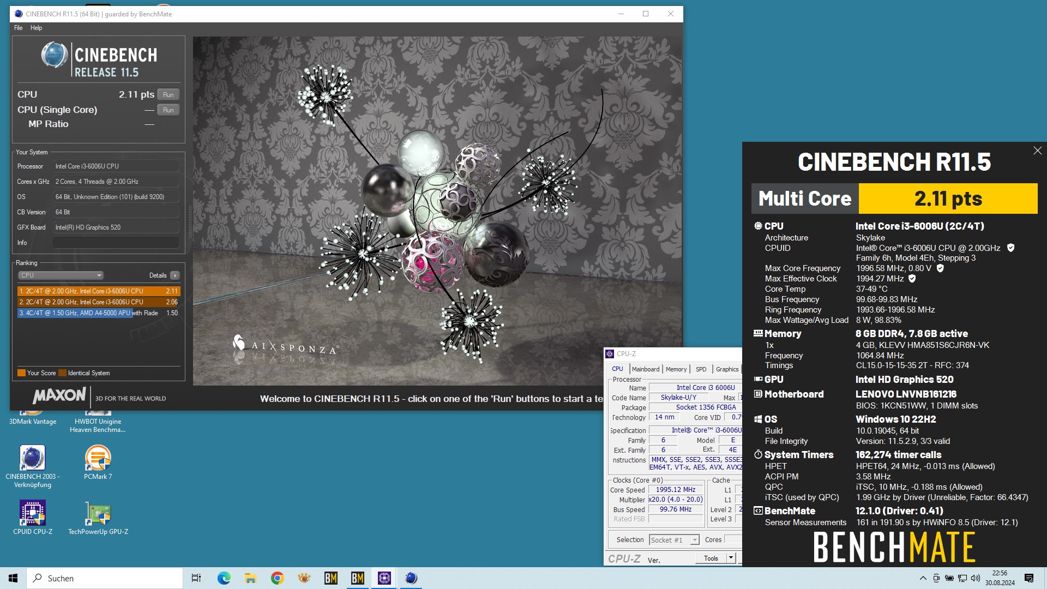Viewport: 1047px width, 589px height.
Task: Click the BenchMate section icon
Action: pos(758,510)
